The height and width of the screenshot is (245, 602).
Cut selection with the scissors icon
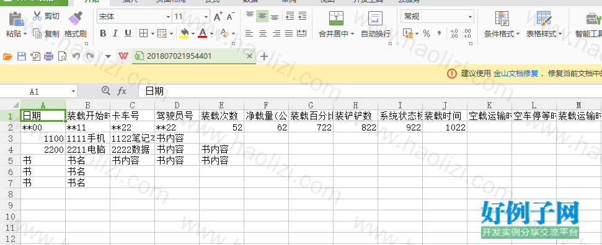[37, 15]
